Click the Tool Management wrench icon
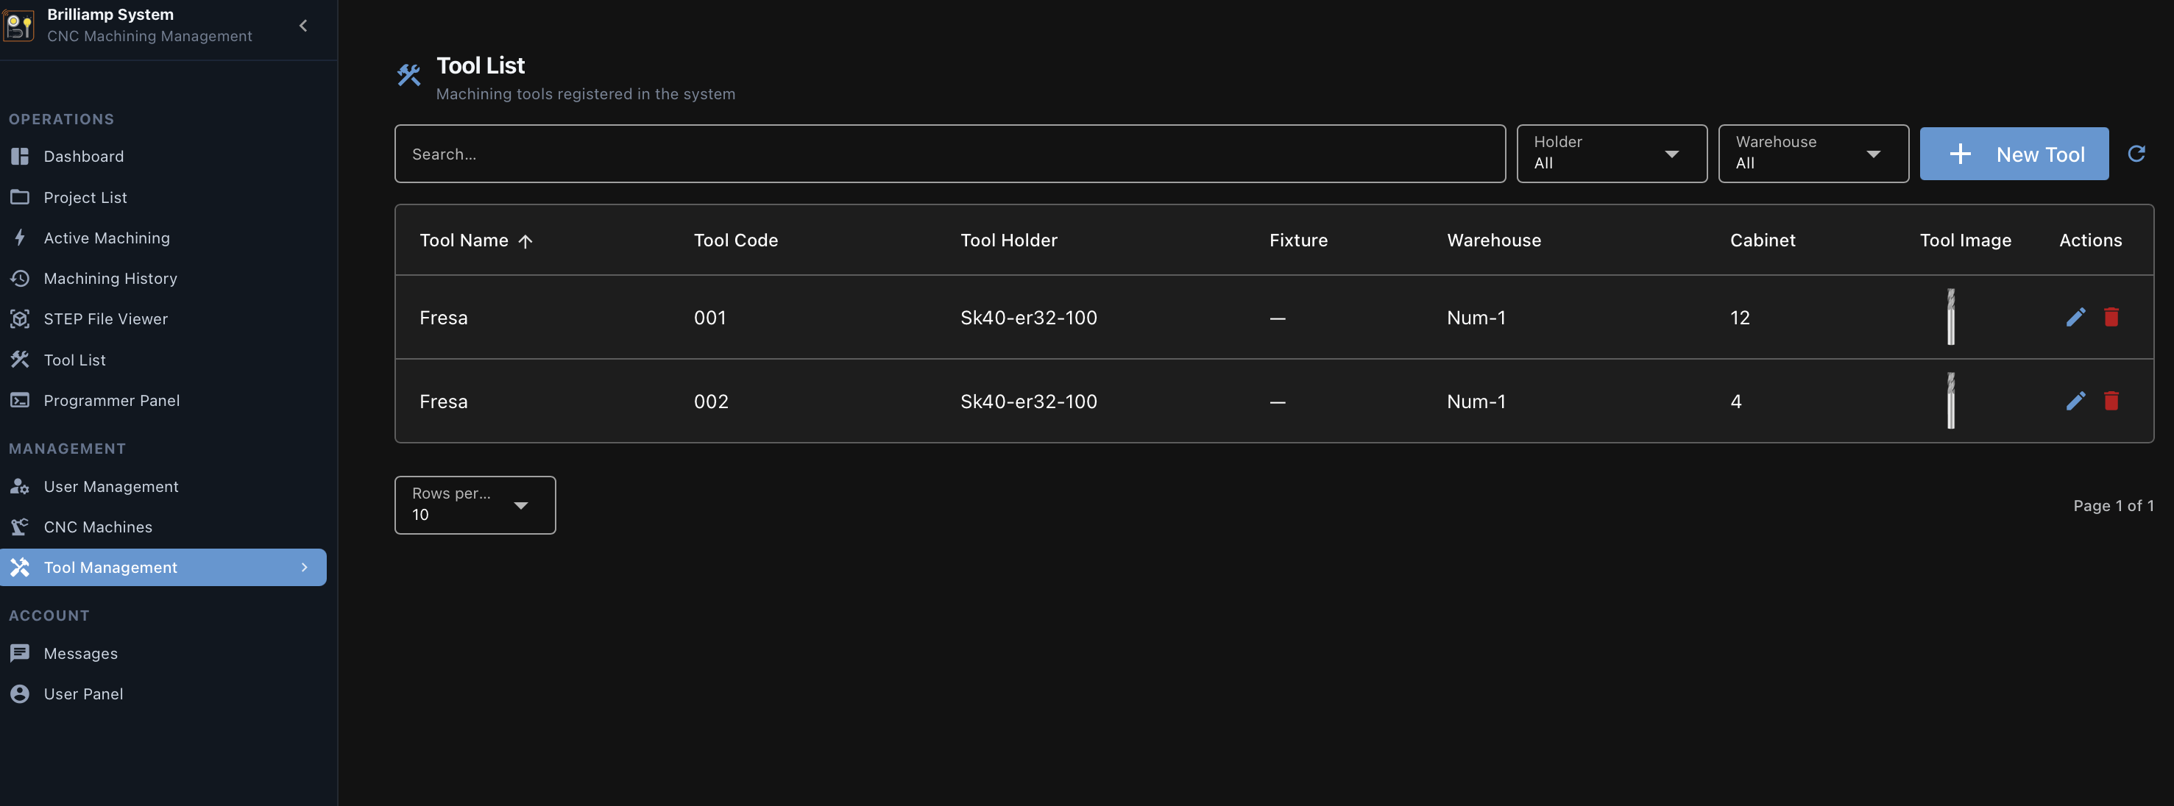This screenshot has height=806, width=2174. click(x=21, y=568)
